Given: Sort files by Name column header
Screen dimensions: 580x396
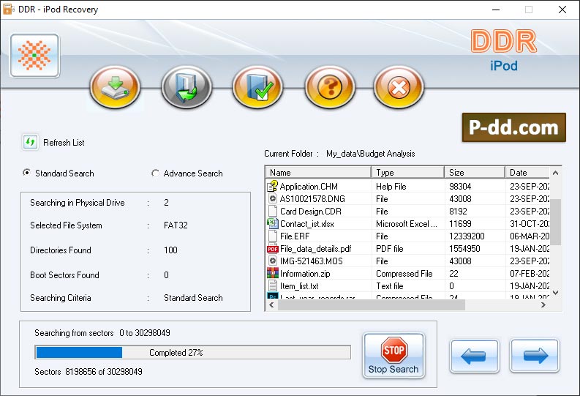Looking at the screenshot, I should [318, 173].
